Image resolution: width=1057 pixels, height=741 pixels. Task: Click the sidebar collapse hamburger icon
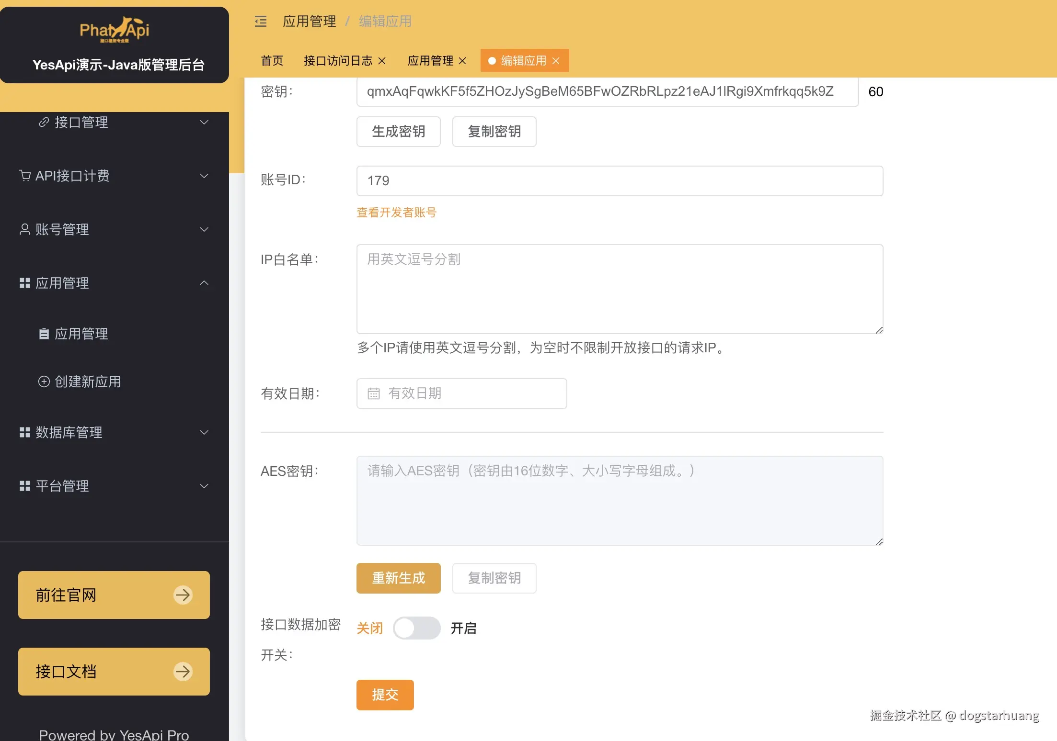coord(261,21)
